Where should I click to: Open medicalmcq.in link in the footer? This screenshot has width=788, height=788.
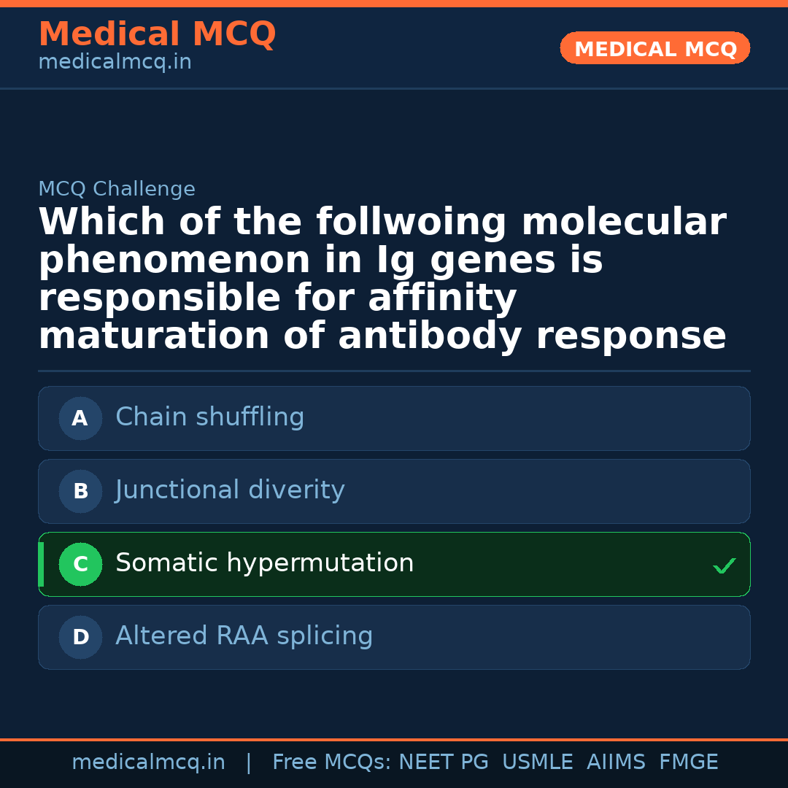(148, 762)
